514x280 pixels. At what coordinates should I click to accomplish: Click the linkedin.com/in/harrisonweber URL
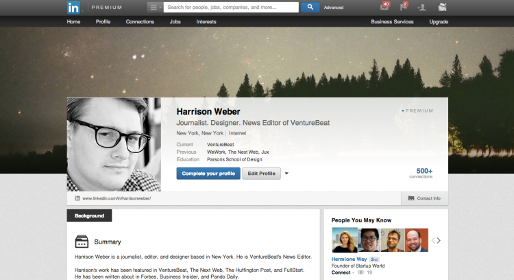pyautogui.click(x=117, y=198)
